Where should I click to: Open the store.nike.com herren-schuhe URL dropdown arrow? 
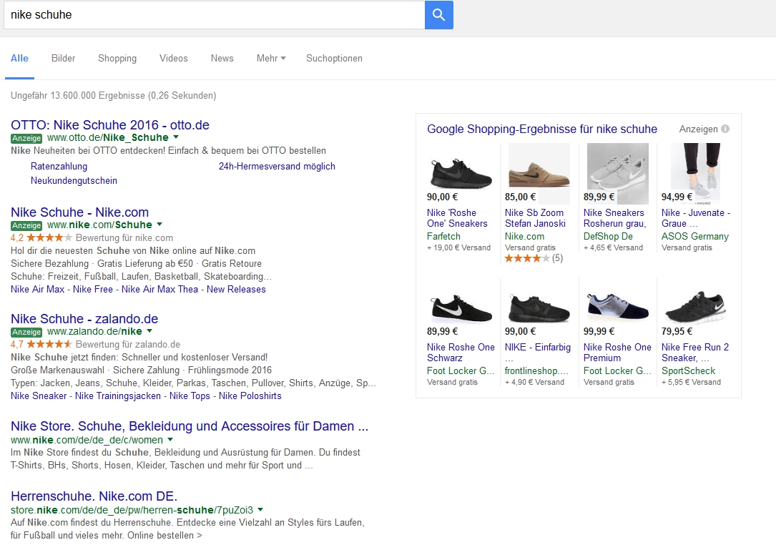point(260,509)
